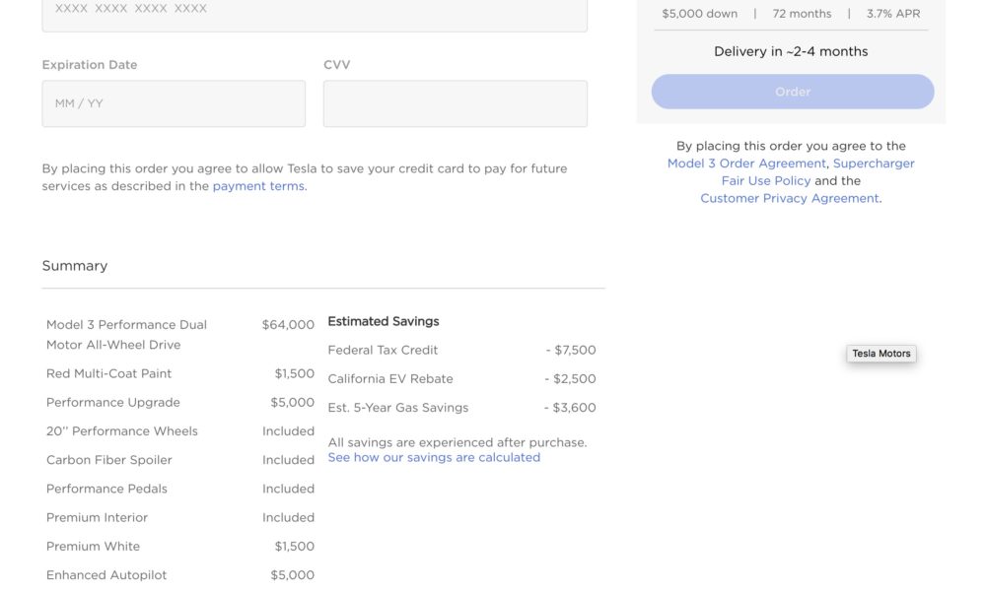The width and height of the screenshot is (986, 591).
Task: Select the Performance Upgrade line
Action: [113, 403]
